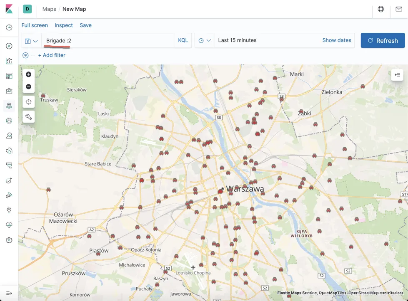The image size is (408, 301).
Task: Open the saved query dropdown
Action: [31, 41]
